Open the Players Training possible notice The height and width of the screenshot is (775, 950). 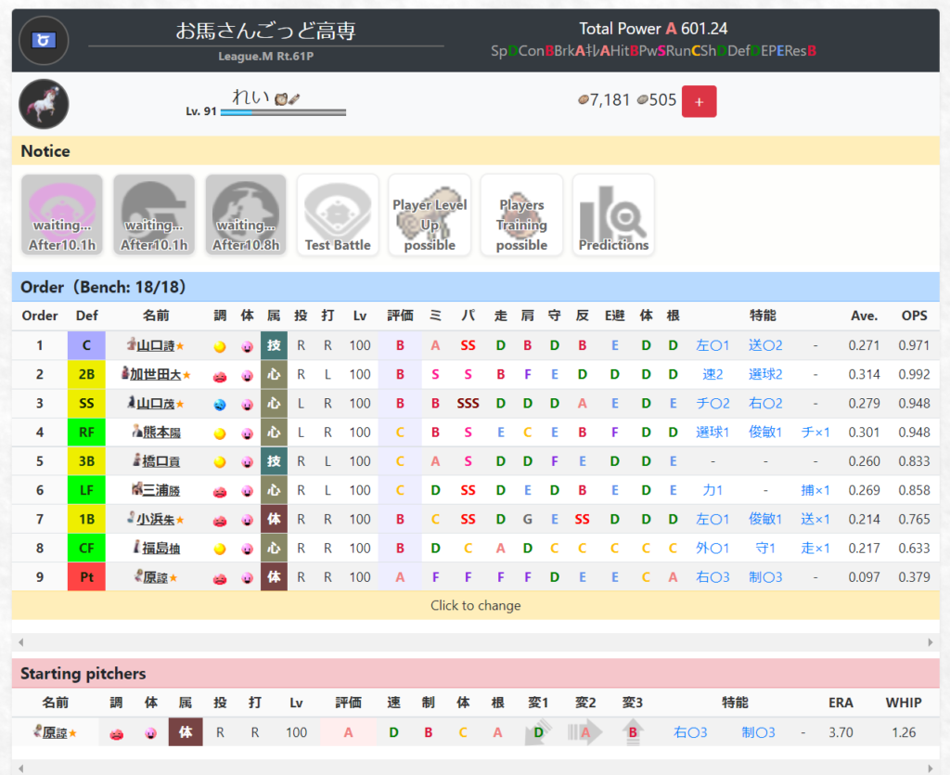[521, 214]
